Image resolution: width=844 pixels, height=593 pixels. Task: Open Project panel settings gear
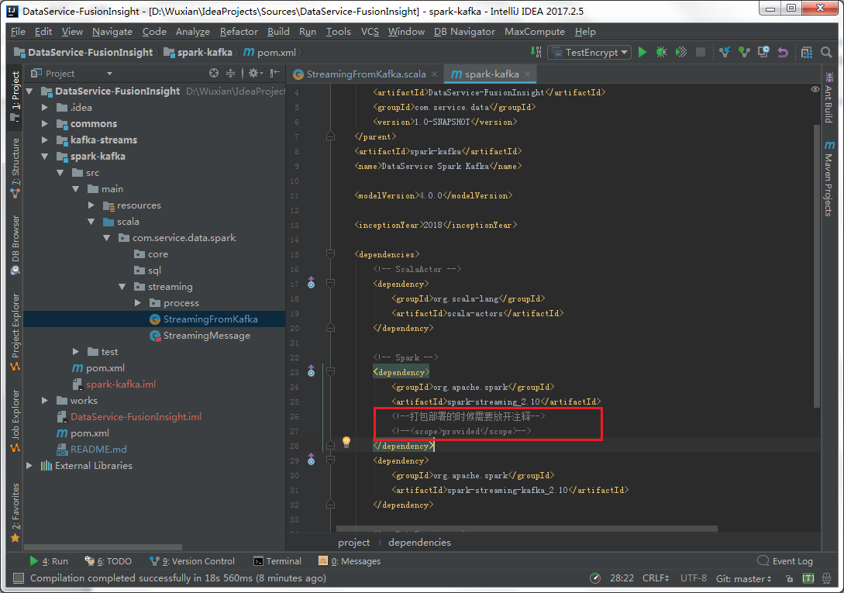[x=255, y=73]
